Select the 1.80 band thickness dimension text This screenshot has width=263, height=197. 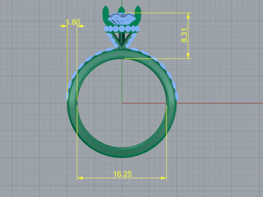pos(73,22)
